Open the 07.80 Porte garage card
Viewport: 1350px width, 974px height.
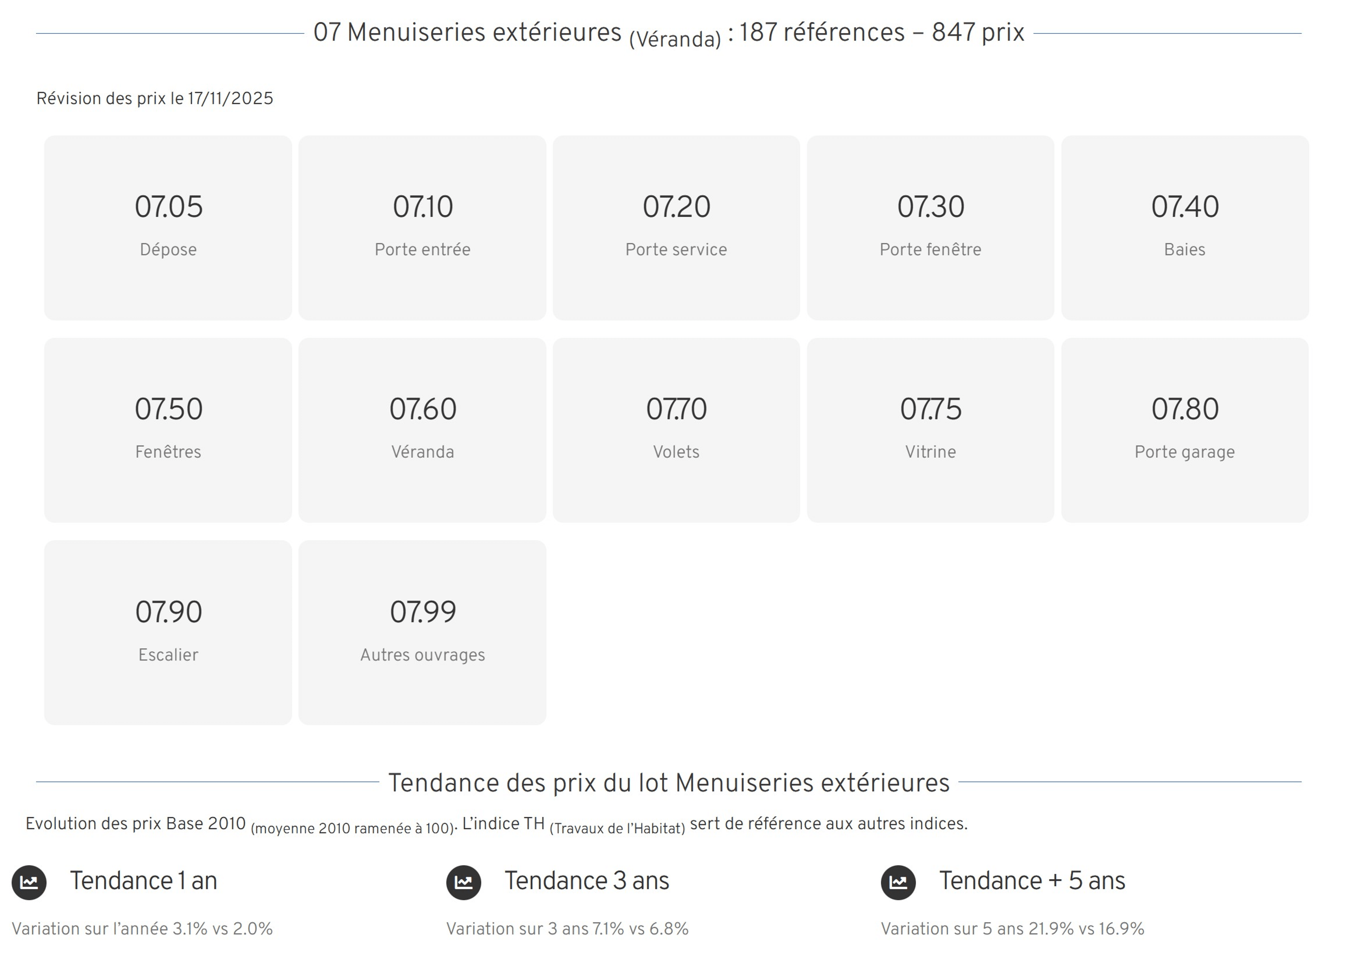click(x=1185, y=430)
